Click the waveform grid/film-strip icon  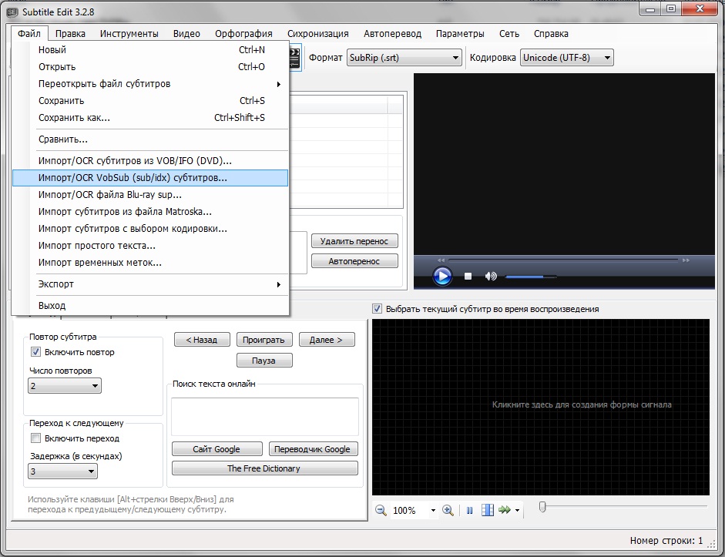487,510
